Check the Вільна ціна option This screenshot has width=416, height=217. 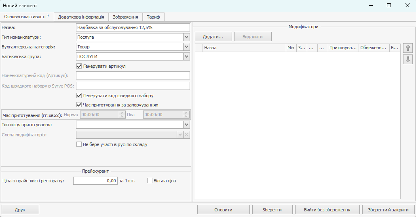click(x=150, y=181)
